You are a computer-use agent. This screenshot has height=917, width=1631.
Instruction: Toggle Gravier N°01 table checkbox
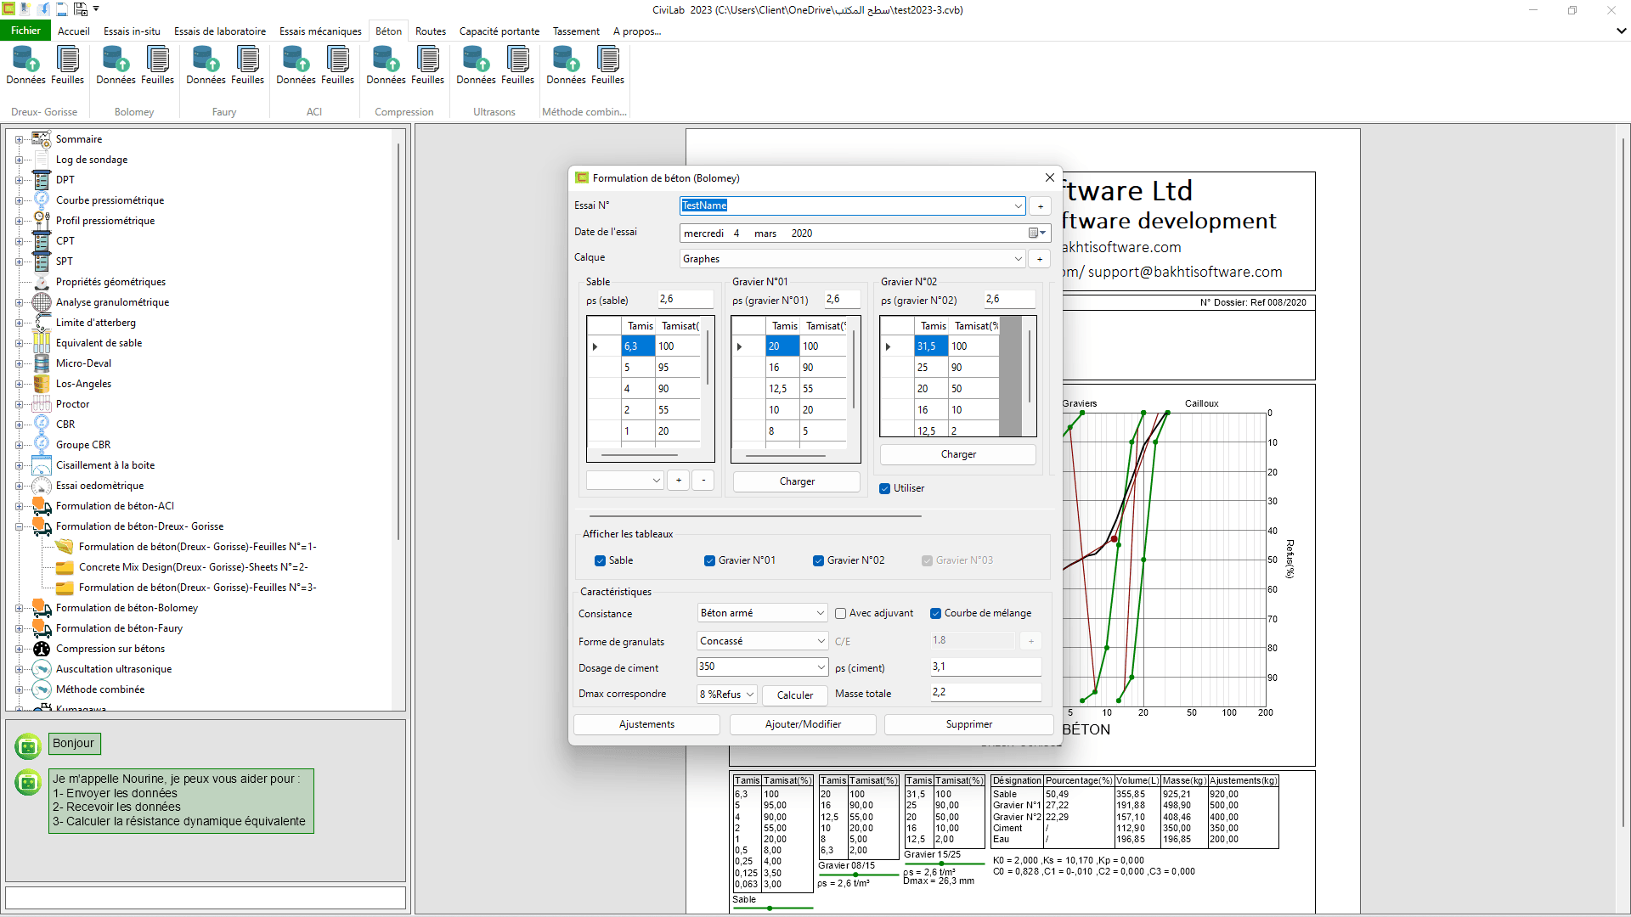click(x=709, y=560)
